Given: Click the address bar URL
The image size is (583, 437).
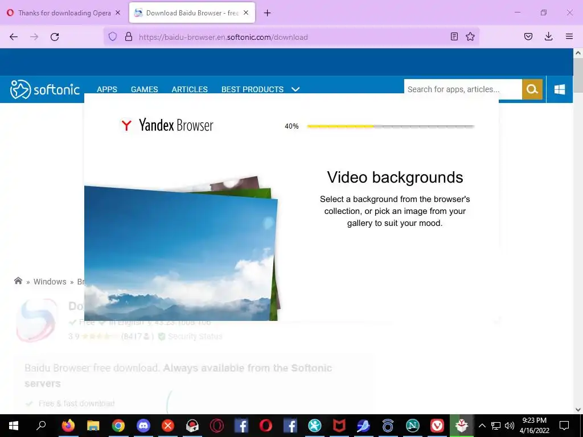Looking at the screenshot, I should 223,37.
